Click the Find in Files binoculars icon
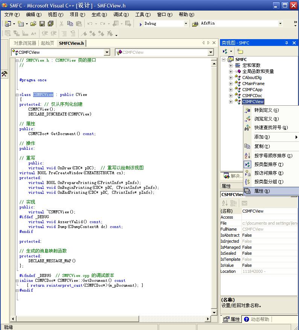This screenshot has width=299, height=330. (x=195, y=24)
